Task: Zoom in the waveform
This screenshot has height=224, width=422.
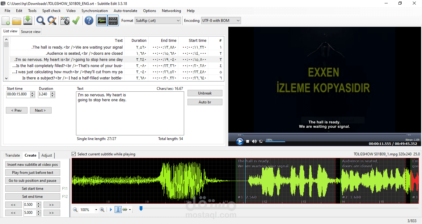Action: 102,210
